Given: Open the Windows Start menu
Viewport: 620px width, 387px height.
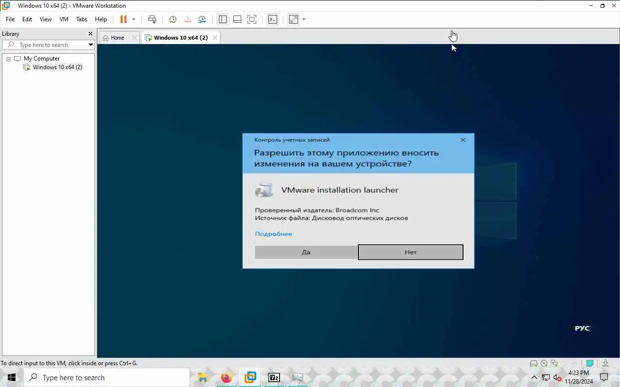Looking at the screenshot, I should point(12,377).
